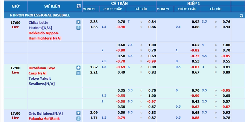Select Tokyo Yakult Swallows moneyline odds 2.21
The image size is (245, 122).
(x=94, y=72)
